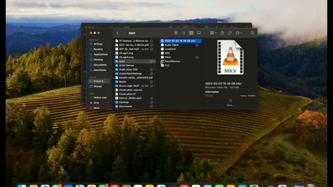
Task: Open the Action ellipsis dropdown menu
Action: [x=239, y=33]
